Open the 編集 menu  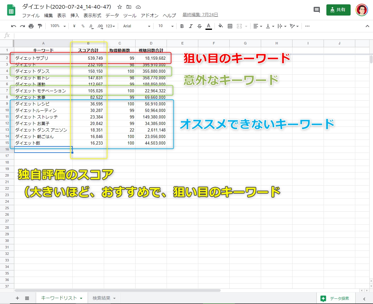48,15
